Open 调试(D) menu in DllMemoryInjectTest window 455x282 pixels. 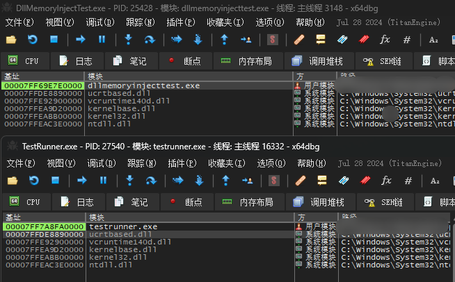pyautogui.click(x=100, y=22)
